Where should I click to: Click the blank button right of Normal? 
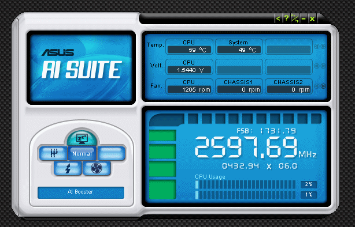pos(111,153)
